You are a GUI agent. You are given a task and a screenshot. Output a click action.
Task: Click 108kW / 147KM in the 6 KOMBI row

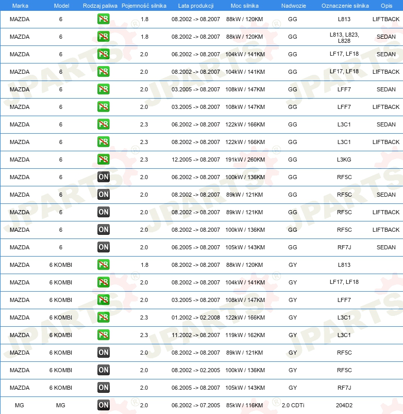tap(245, 300)
